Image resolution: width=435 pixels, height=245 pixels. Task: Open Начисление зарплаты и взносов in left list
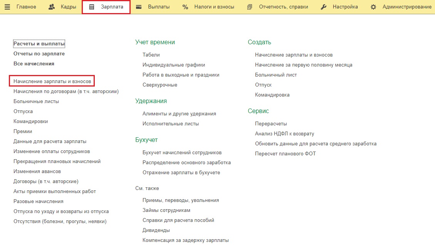point(52,82)
